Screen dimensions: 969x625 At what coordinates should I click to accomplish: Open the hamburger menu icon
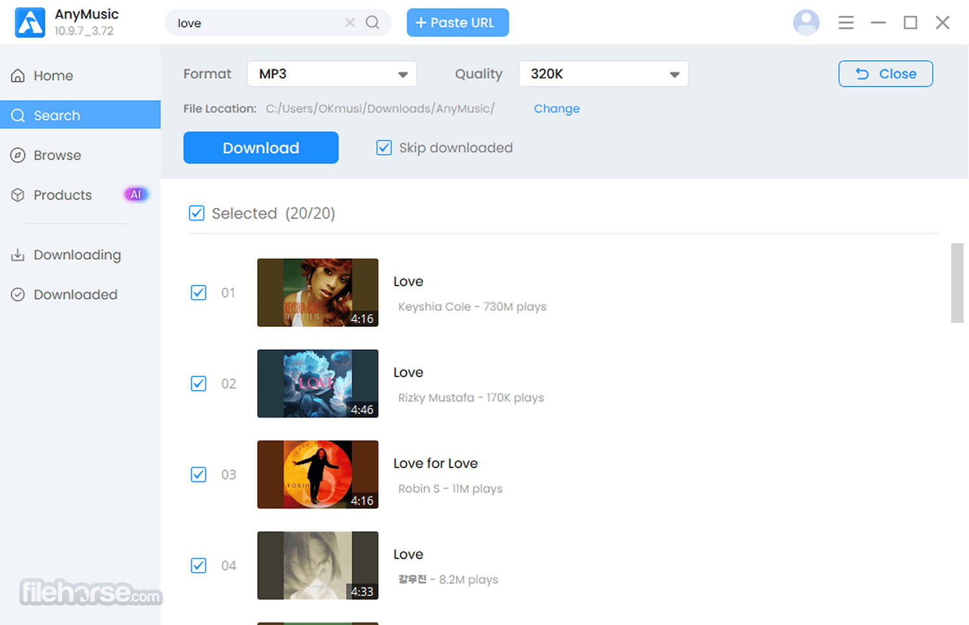pyautogui.click(x=846, y=23)
